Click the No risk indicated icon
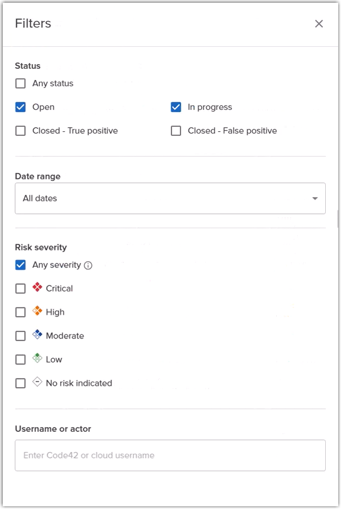The width and height of the screenshot is (341, 509). 38,382
